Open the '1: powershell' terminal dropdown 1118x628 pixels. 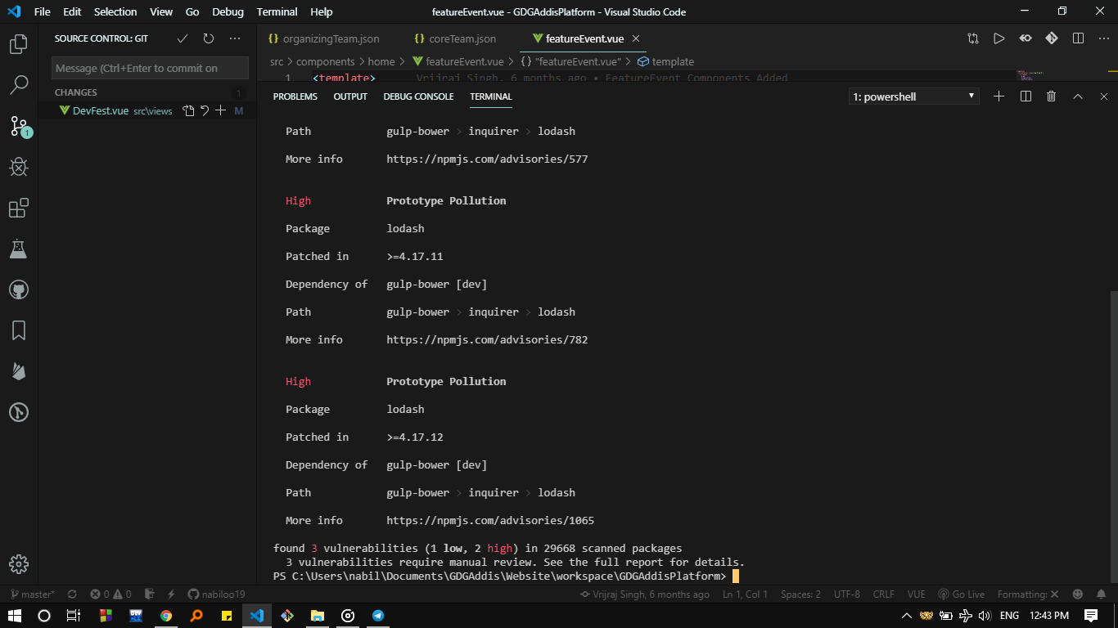point(913,96)
